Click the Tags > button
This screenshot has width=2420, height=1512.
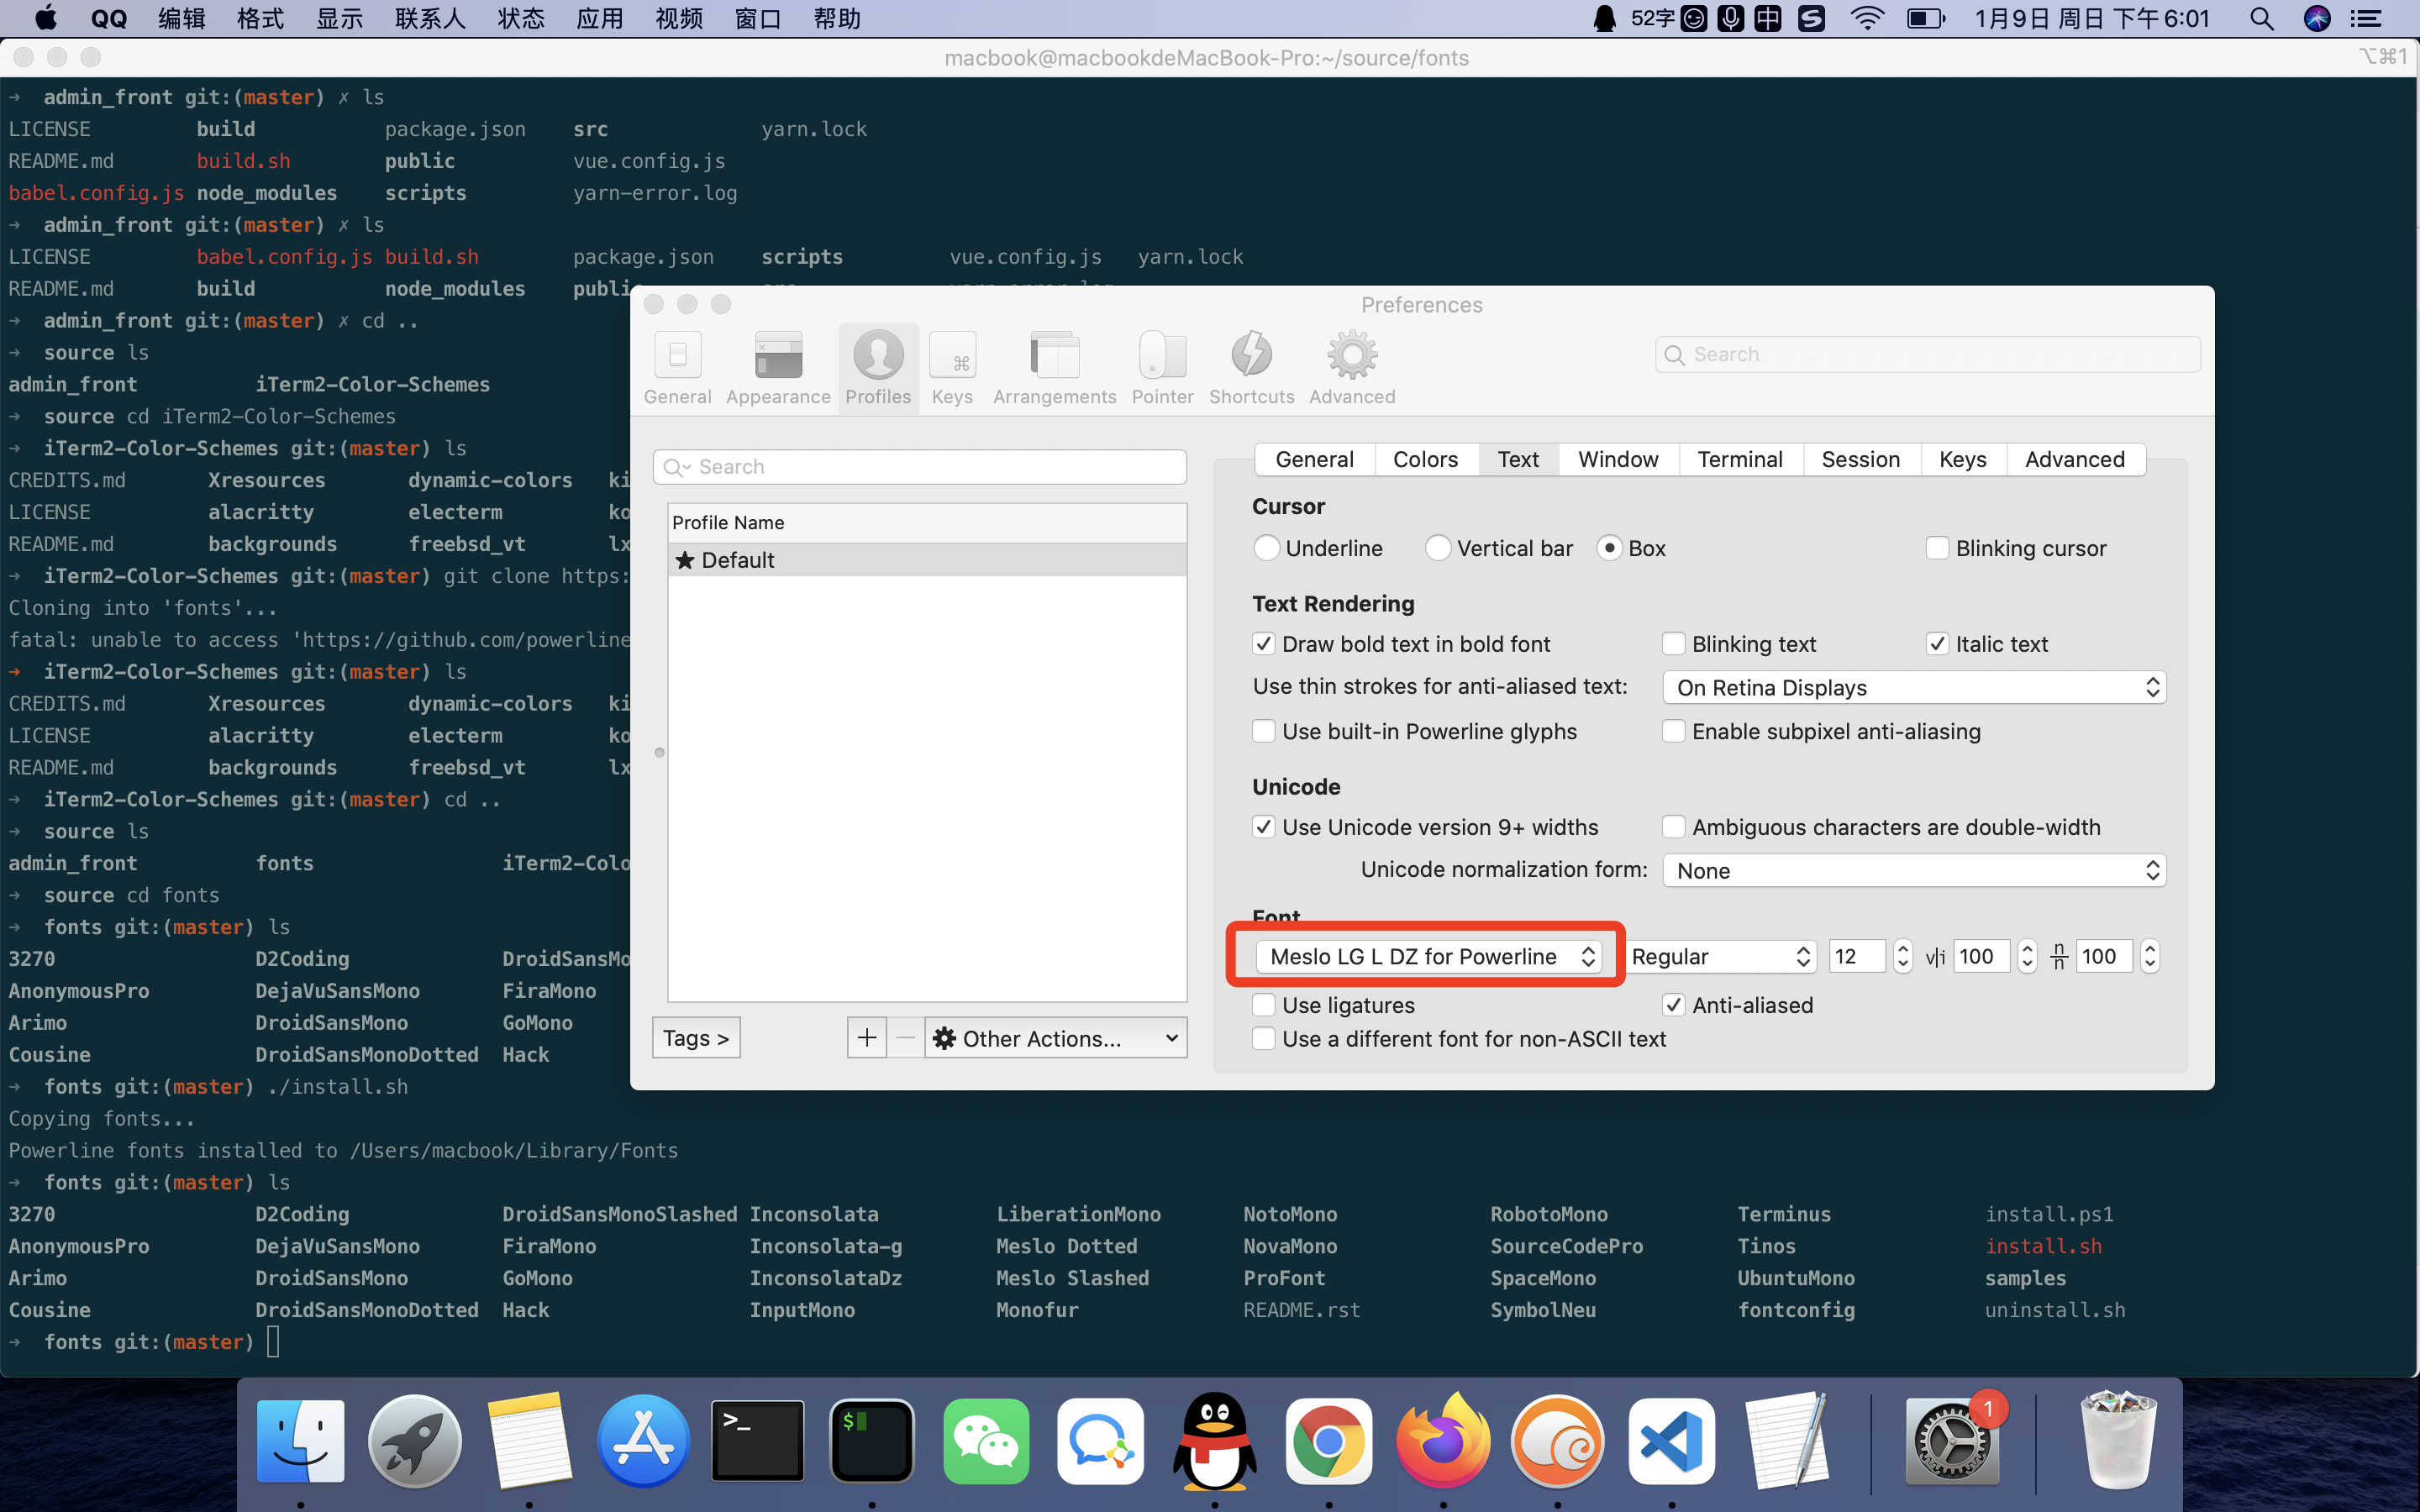pos(696,1038)
